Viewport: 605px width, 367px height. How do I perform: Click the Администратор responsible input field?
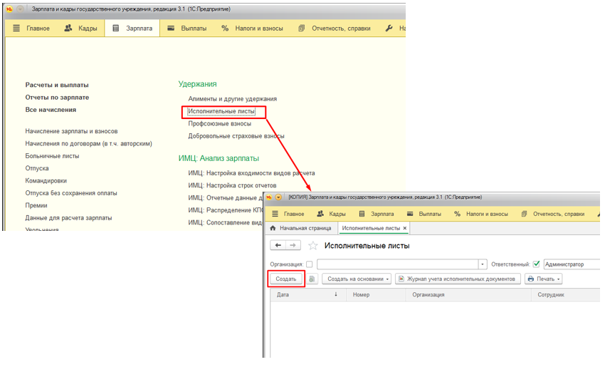coord(569,264)
